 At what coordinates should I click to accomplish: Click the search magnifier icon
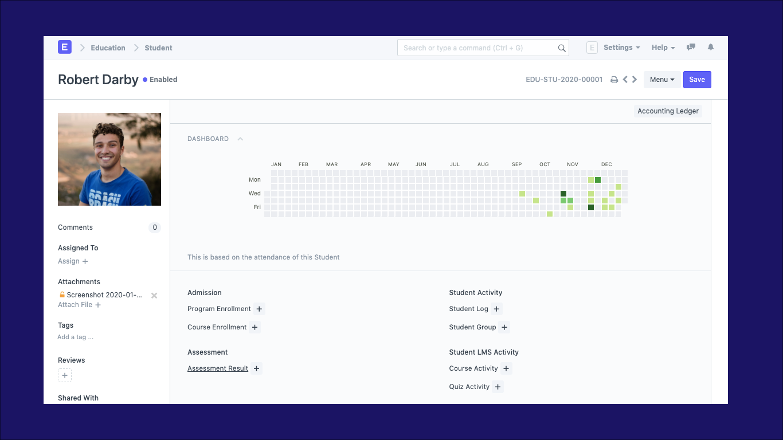click(562, 48)
